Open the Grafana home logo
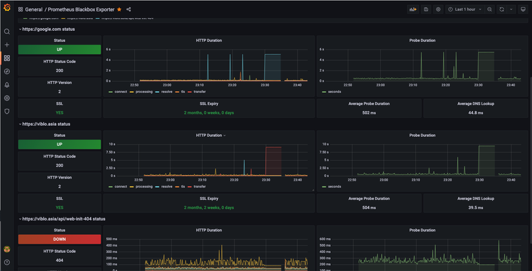Viewport: 532px width, 271px height. point(7,8)
